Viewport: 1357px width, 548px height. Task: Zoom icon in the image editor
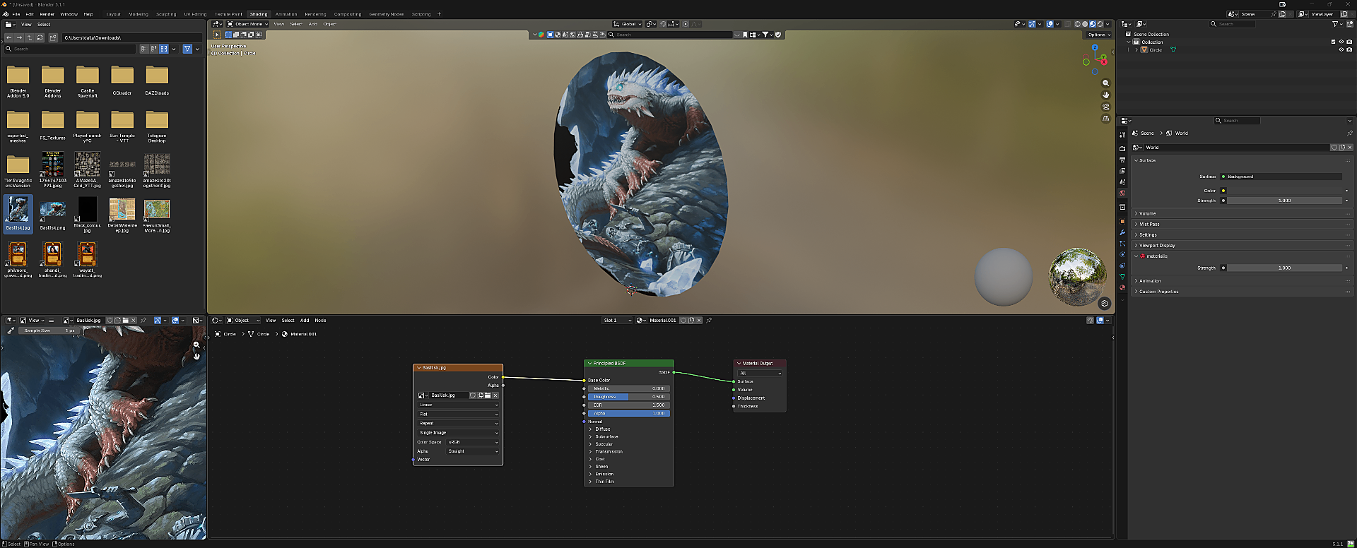[196, 345]
